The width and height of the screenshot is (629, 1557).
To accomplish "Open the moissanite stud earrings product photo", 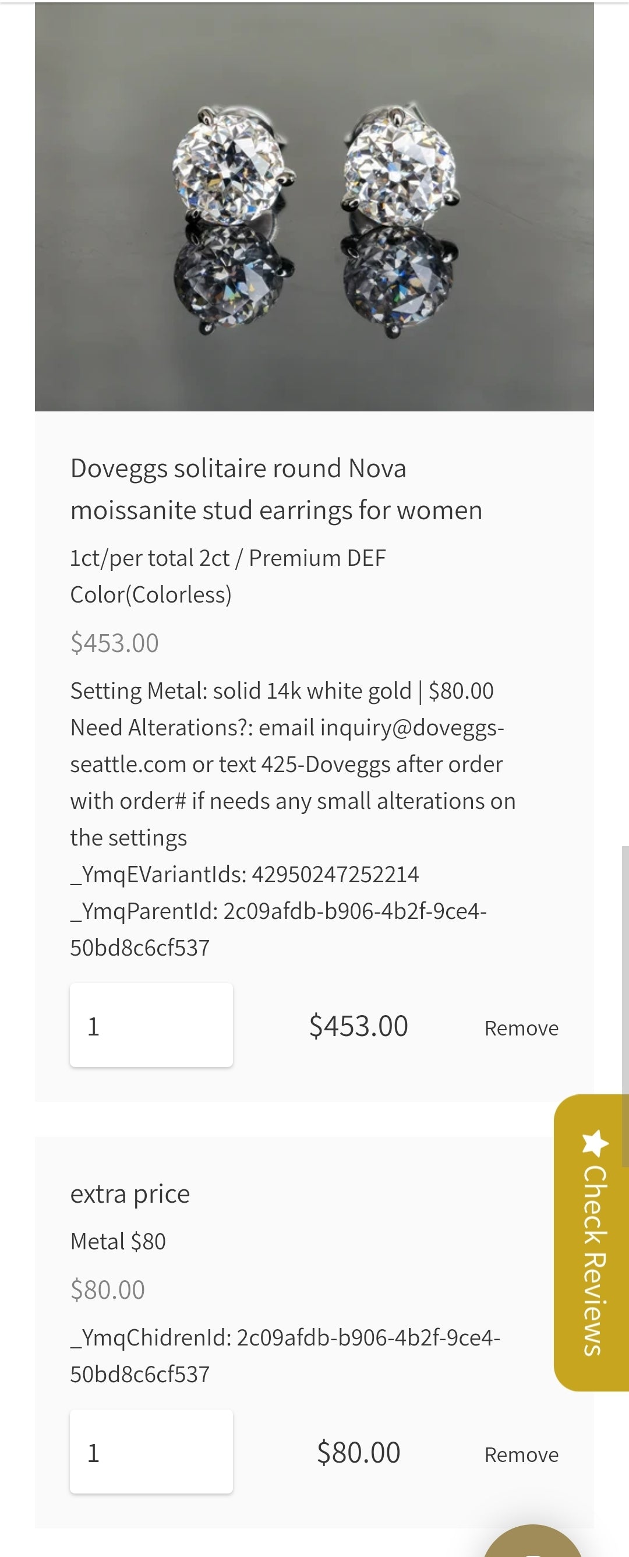I will click(x=314, y=207).
